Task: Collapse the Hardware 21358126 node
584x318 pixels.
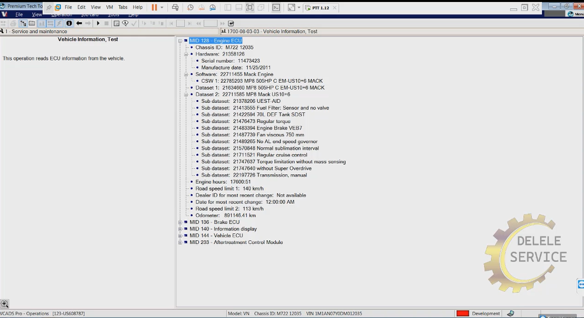Action: [186, 54]
